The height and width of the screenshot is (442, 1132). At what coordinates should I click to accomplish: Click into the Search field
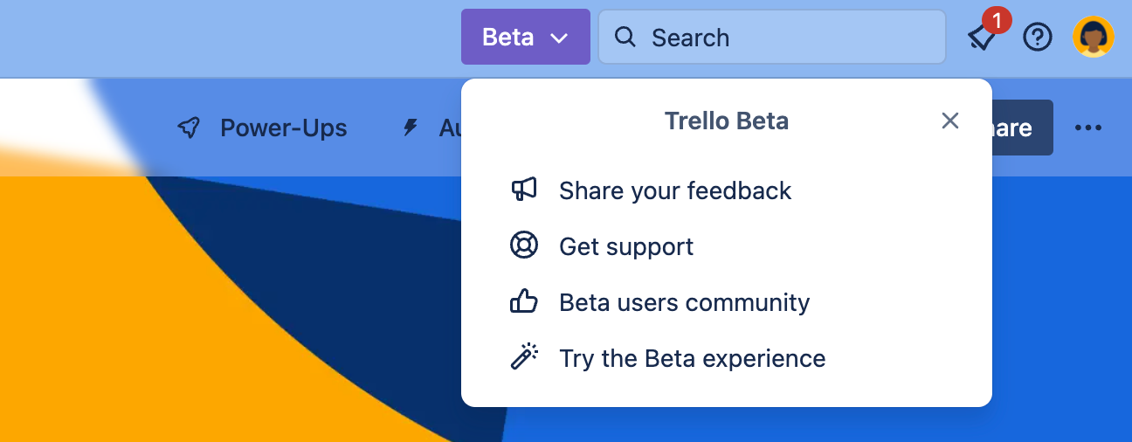(x=772, y=37)
